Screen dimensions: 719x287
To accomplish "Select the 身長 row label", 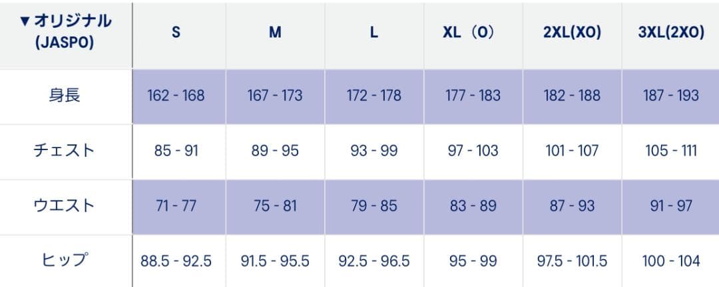I will point(65,95).
